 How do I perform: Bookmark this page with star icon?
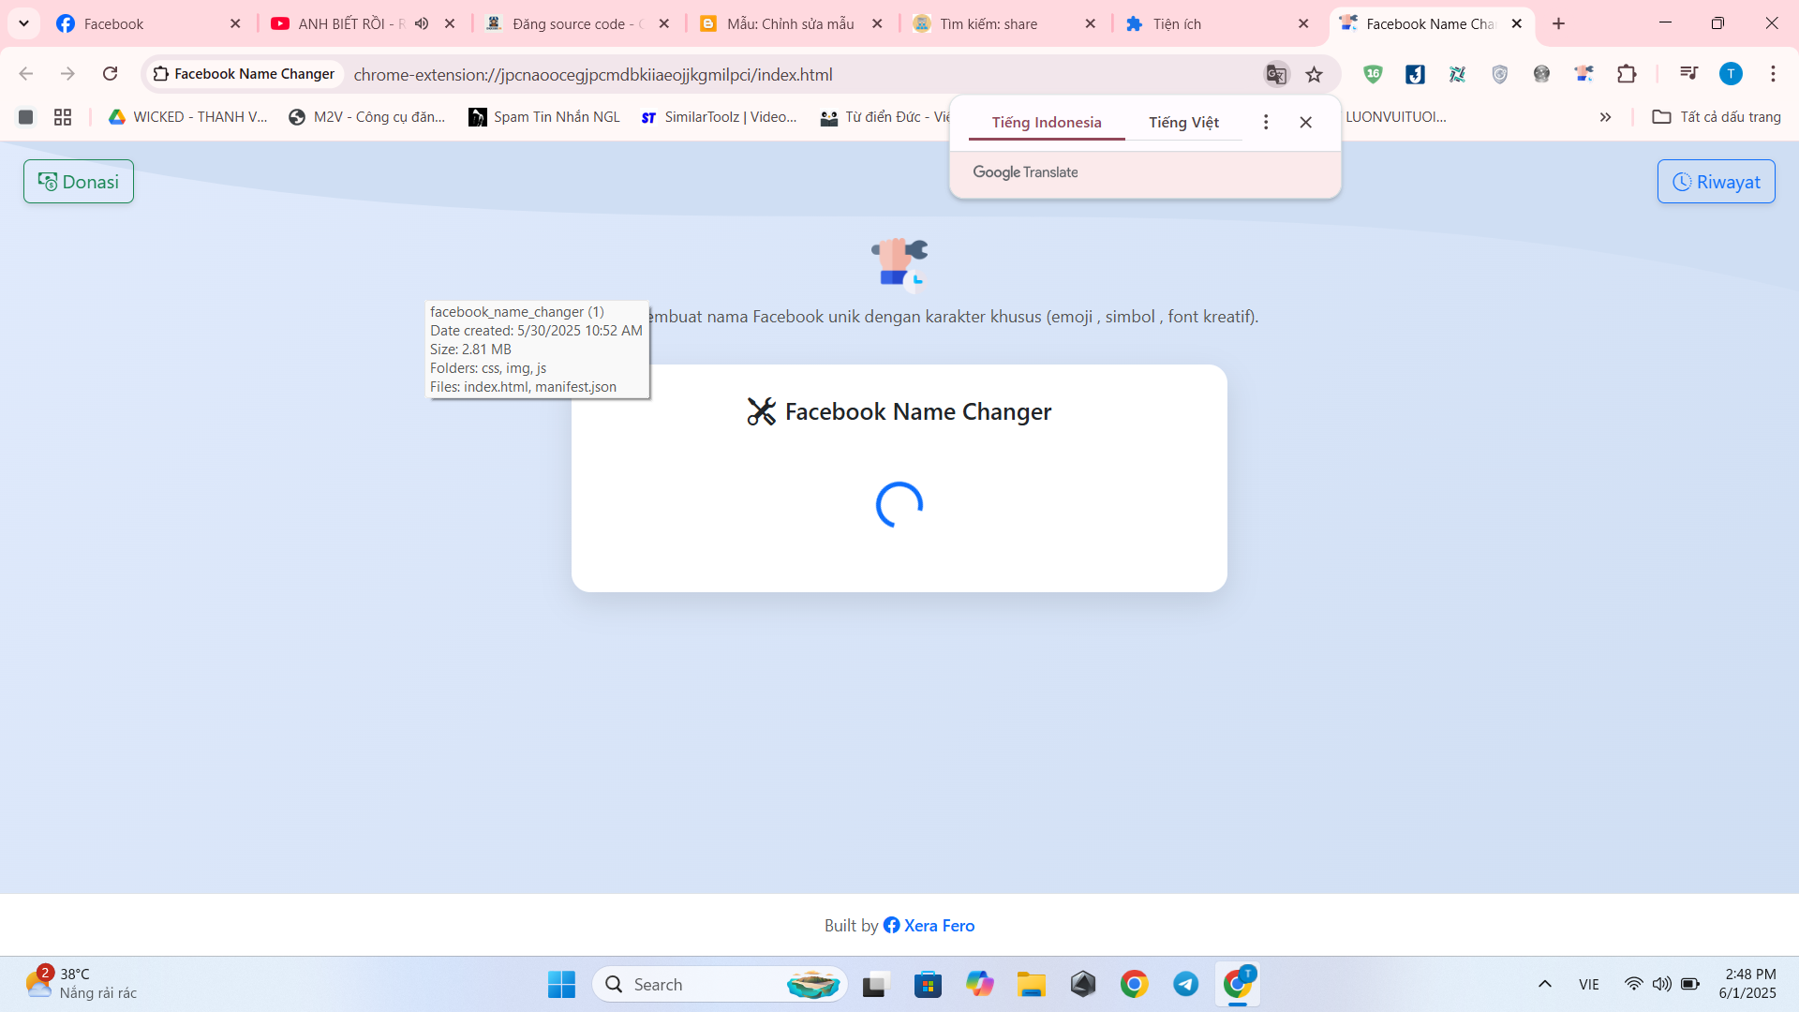coord(1315,74)
